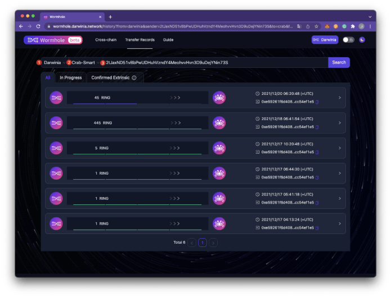The height and width of the screenshot is (297, 391).
Task: Click browser back arrow
Action: [21, 26]
